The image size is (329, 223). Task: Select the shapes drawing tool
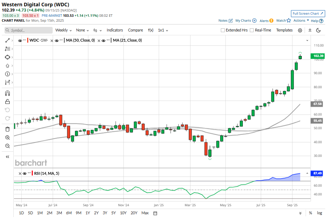point(8,57)
